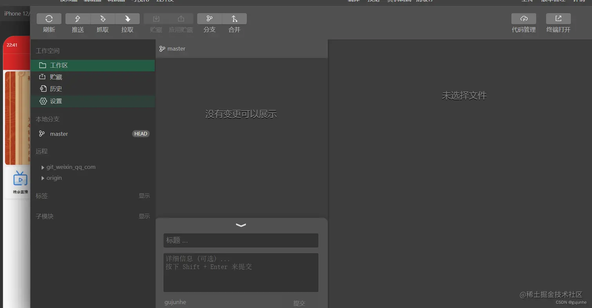Click the 抓取 (fetch) icon
592x308 pixels.
(x=102, y=18)
